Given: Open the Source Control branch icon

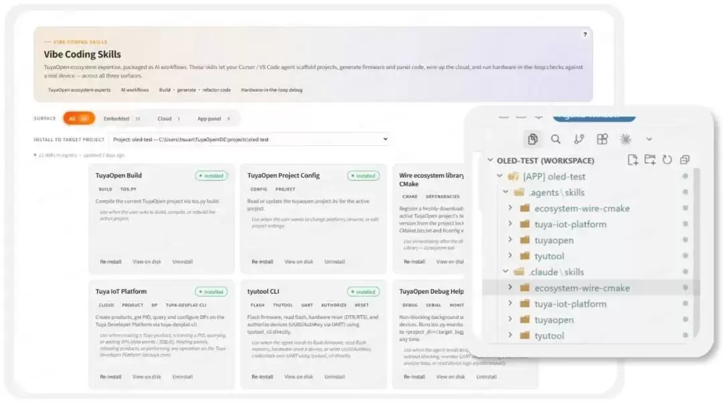Looking at the screenshot, I should point(579,139).
